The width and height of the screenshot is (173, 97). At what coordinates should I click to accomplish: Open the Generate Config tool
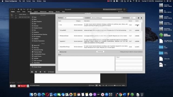coord(38,50)
